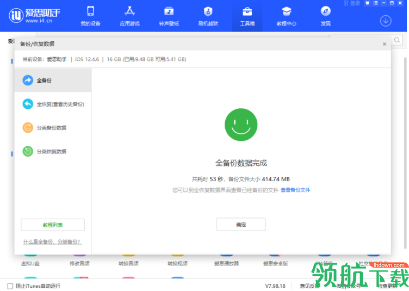This screenshot has height=291, width=409.
Task: Select 全备份 in the sidebar
Action: (53, 81)
